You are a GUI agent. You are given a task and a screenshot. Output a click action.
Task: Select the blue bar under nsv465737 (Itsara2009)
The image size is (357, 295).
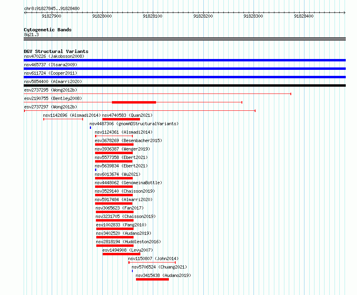(185, 69)
